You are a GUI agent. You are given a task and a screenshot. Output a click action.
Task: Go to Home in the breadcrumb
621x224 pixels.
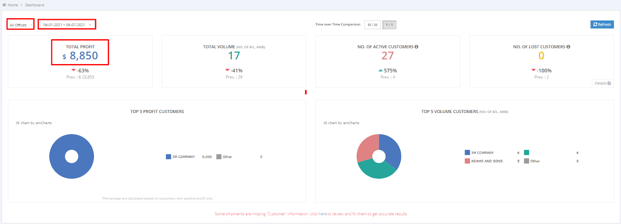coord(13,5)
